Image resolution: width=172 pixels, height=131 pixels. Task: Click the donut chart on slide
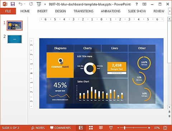pos(90,68)
